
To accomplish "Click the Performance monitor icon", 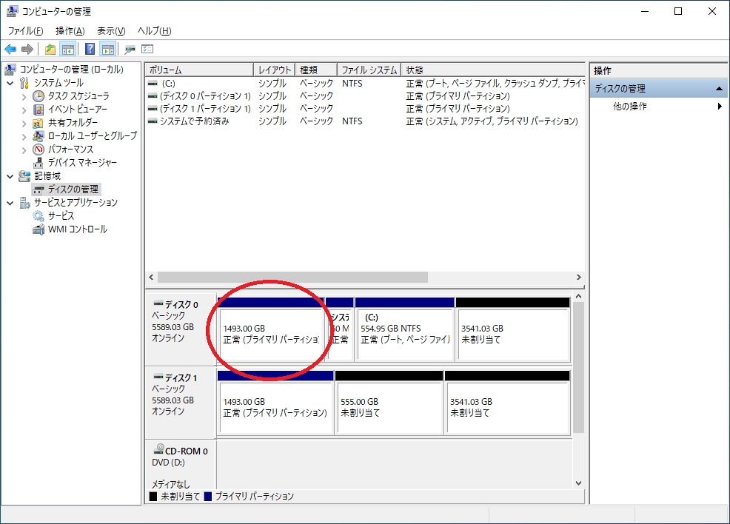I will (38, 150).
